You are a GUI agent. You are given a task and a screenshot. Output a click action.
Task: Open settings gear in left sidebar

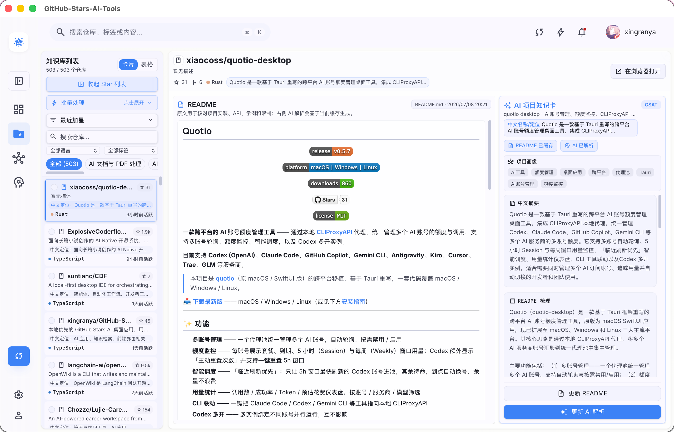tap(18, 395)
